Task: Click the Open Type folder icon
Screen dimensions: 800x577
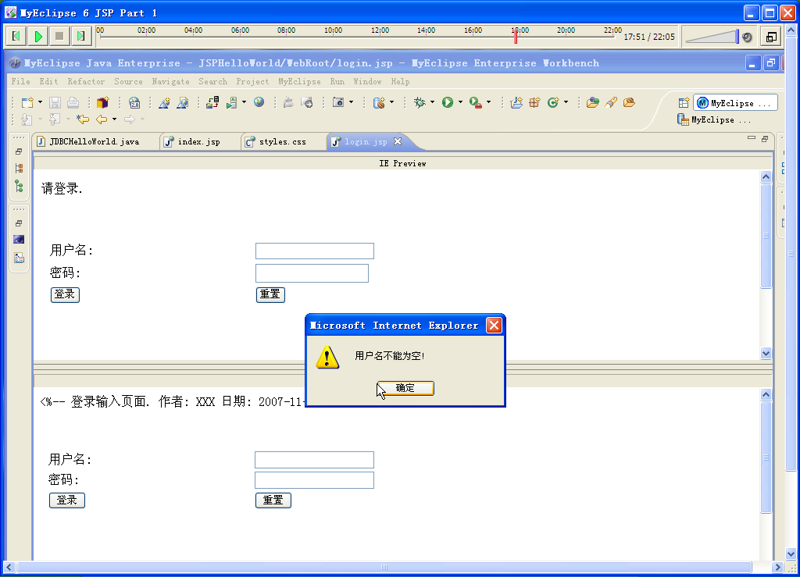Action: point(592,102)
